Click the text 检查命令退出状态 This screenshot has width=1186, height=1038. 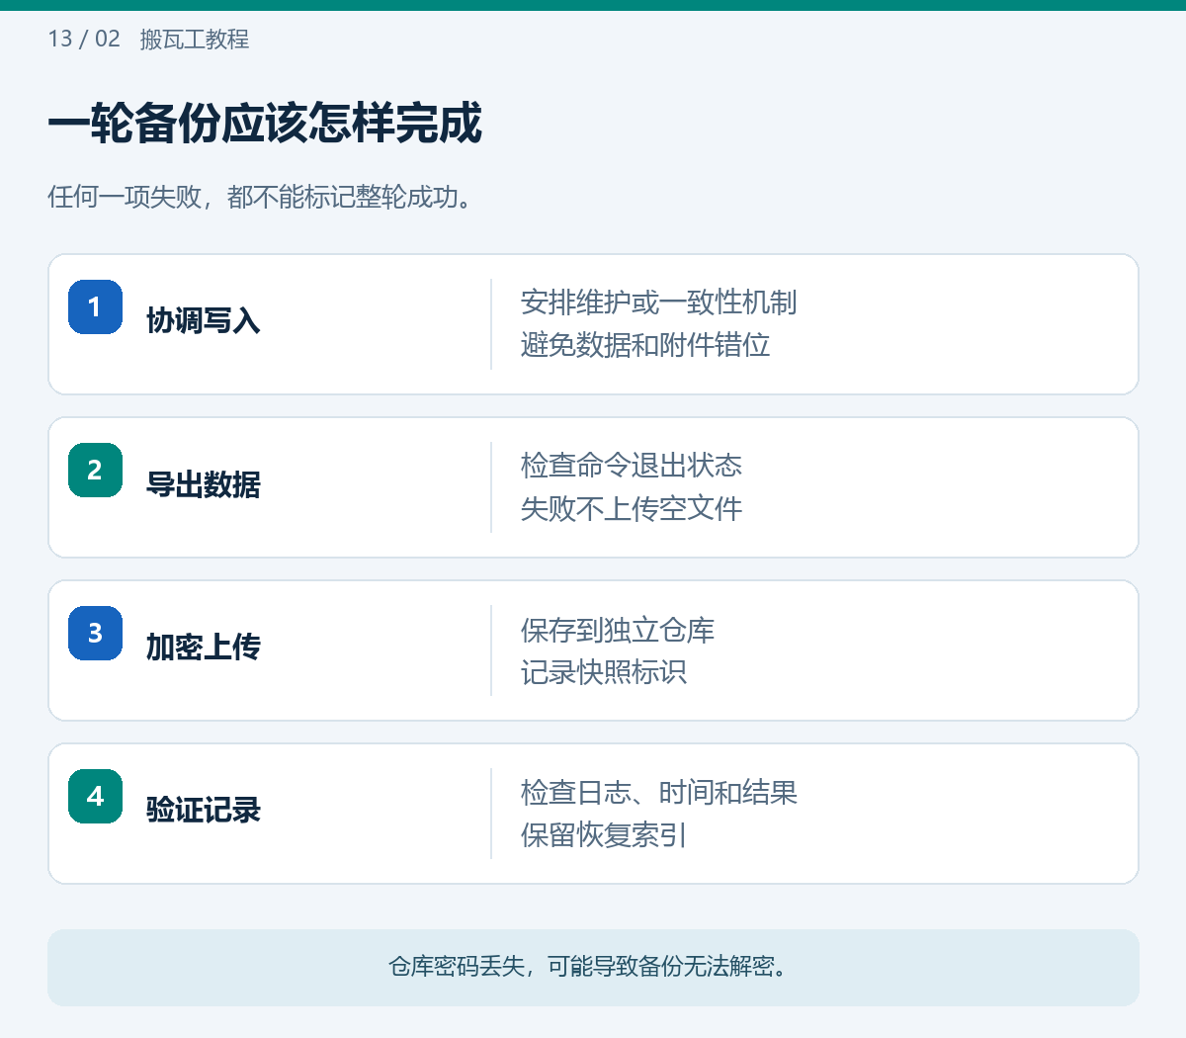[632, 466]
